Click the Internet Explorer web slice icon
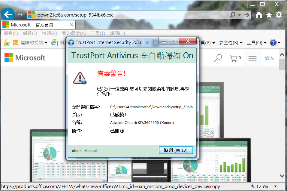 pyautogui.click(x=54, y=43)
